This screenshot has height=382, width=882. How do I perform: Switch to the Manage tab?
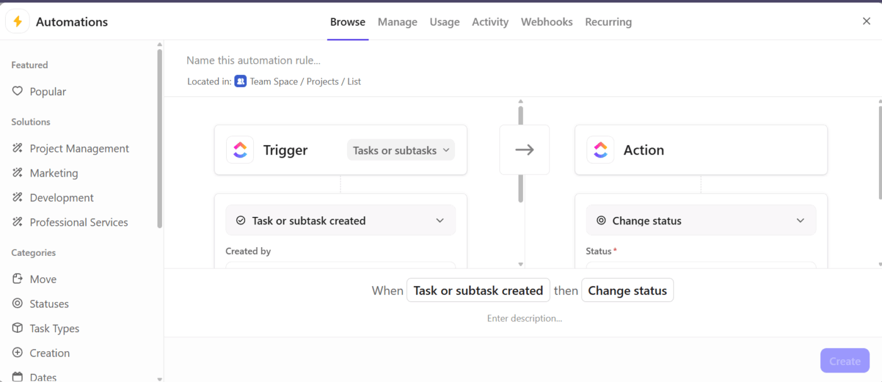tap(397, 21)
